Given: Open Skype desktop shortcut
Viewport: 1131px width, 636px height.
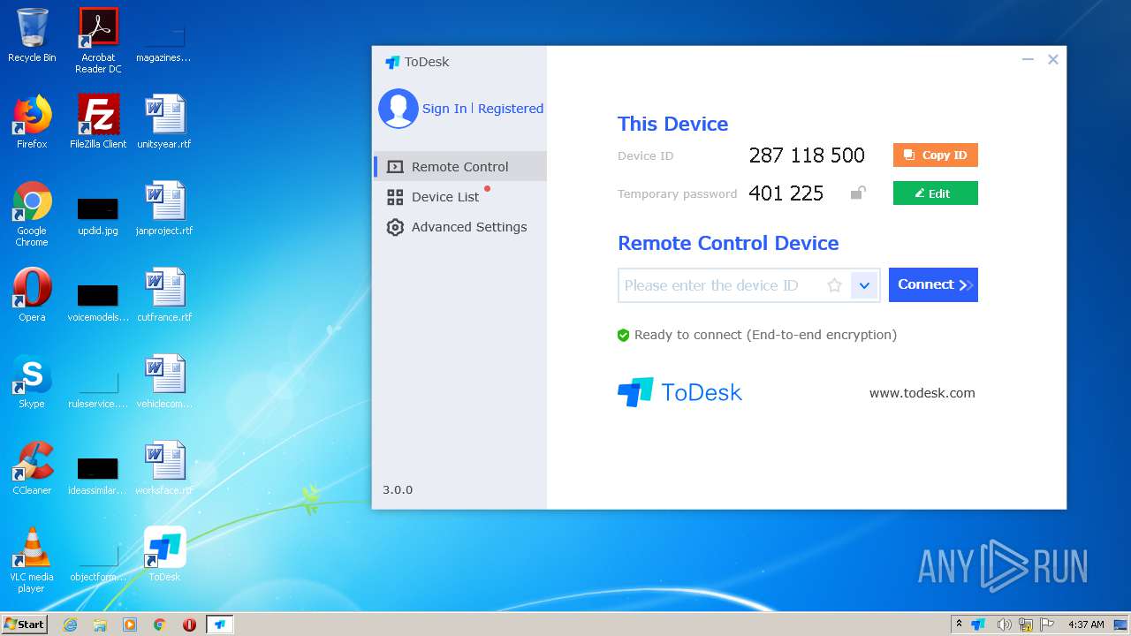Looking at the screenshot, I should pyautogui.click(x=32, y=382).
